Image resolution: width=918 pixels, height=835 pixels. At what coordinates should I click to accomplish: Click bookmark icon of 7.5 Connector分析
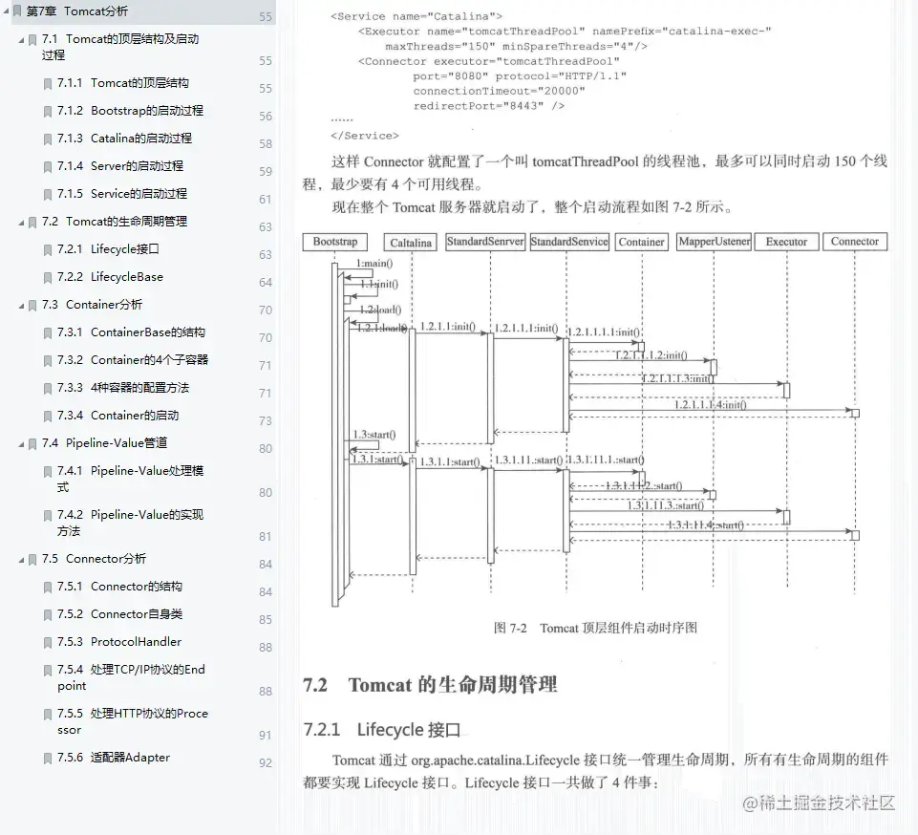pos(32,561)
